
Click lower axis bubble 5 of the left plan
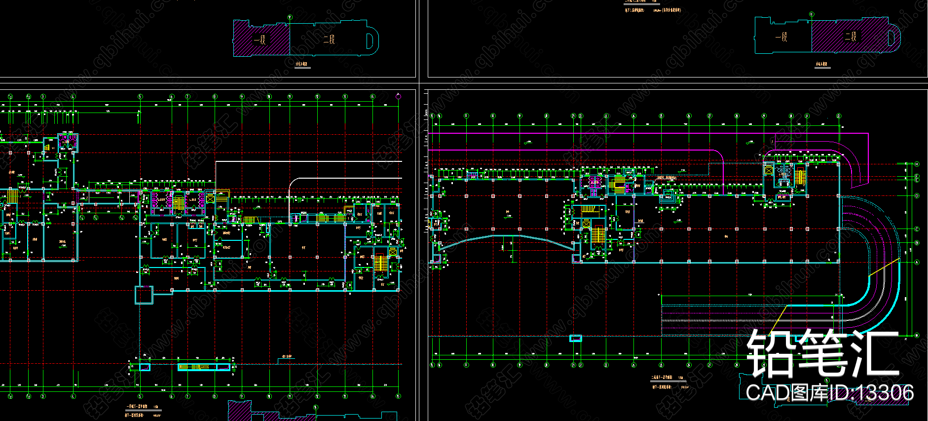click(140, 396)
